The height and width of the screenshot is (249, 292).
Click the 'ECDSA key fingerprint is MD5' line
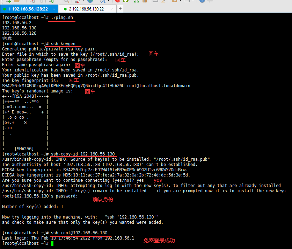pyautogui.click(x=96, y=175)
